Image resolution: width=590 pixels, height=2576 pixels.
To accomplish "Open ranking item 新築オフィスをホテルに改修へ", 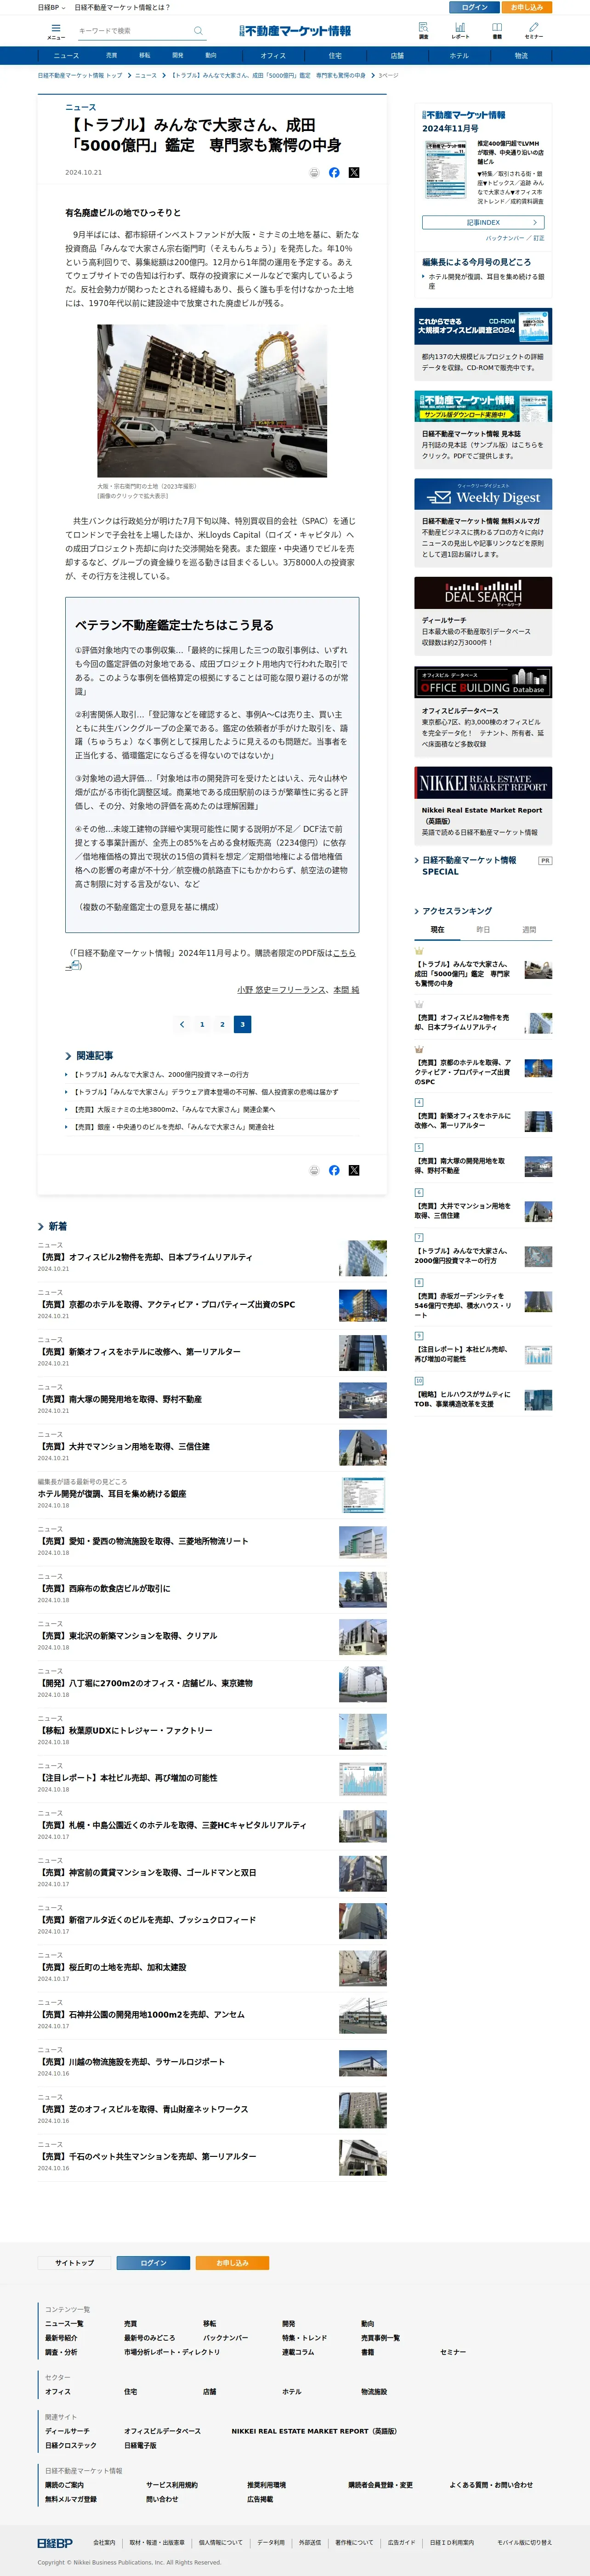I will tap(463, 1121).
